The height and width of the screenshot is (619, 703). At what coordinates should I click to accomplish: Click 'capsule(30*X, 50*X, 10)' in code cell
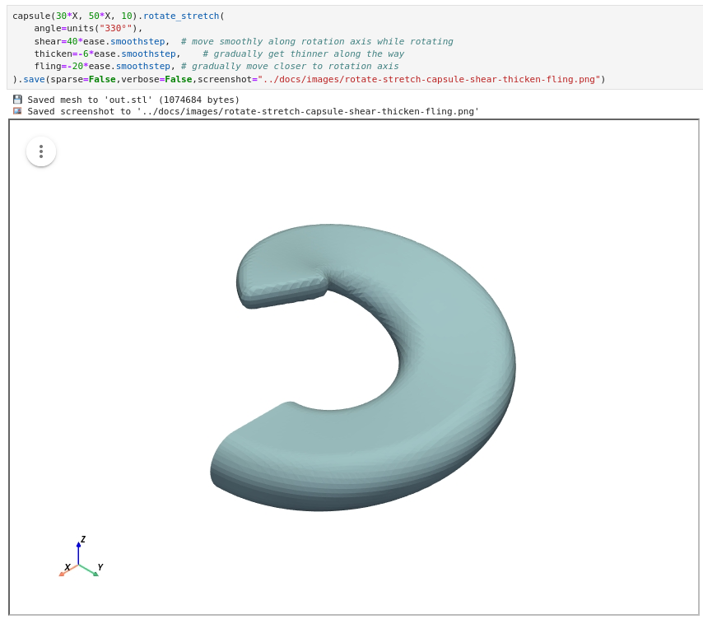pos(72,16)
